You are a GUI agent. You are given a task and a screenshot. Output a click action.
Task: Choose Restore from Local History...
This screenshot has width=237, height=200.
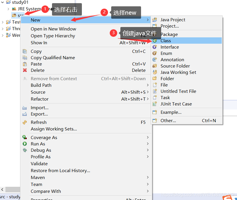60,170
